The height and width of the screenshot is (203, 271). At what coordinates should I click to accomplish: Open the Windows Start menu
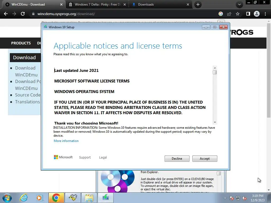7,198
